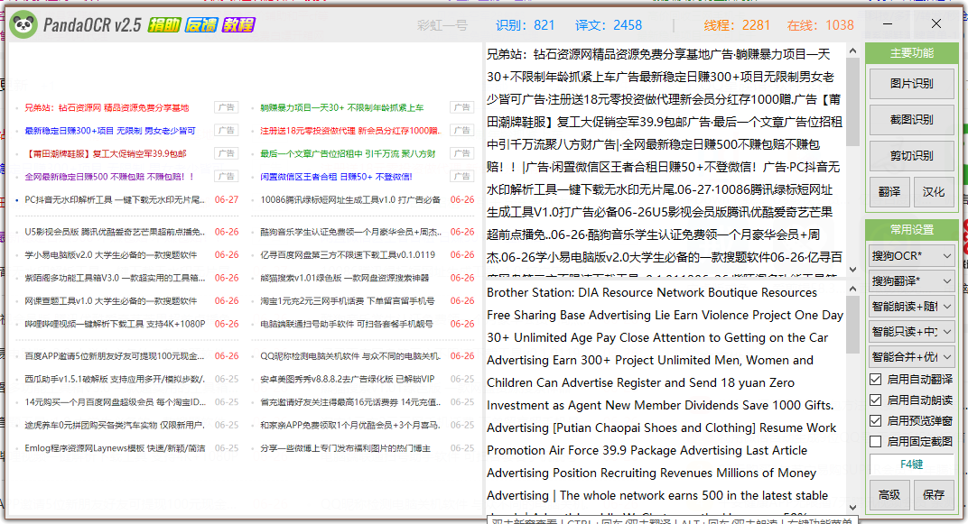Open link 西瓜助手v1.5.1破解版
Image resolution: width=968 pixels, height=524 pixels.
pyautogui.click(x=114, y=379)
